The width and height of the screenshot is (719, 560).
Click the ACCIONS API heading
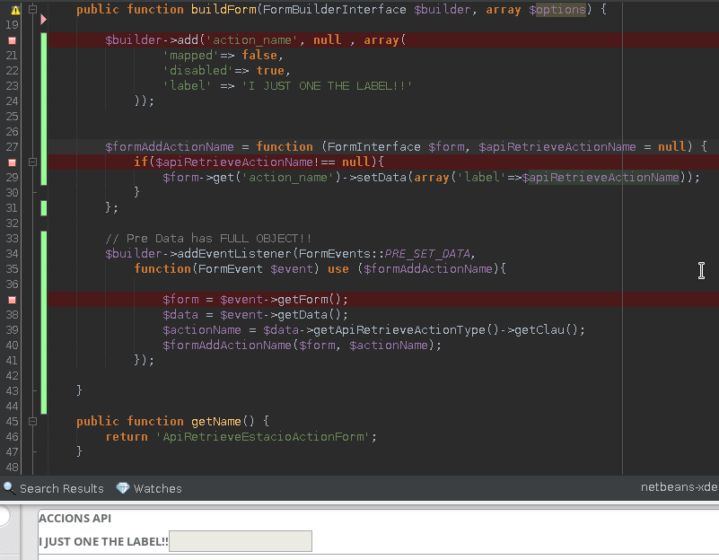tap(75, 519)
